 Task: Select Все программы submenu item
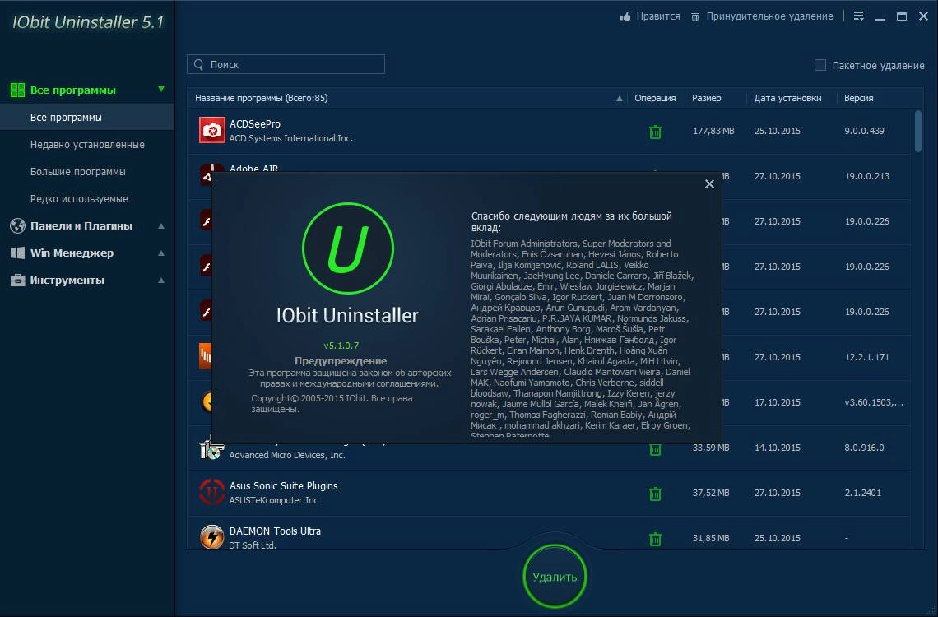click(x=86, y=117)
